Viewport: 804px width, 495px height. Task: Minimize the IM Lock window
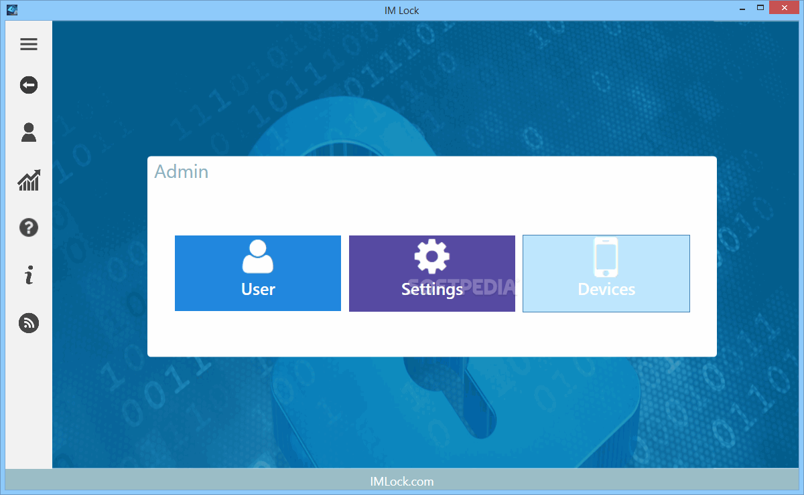(742, 8)
